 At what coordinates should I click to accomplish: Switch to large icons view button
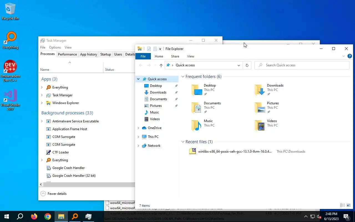click(x=349, y=205)
